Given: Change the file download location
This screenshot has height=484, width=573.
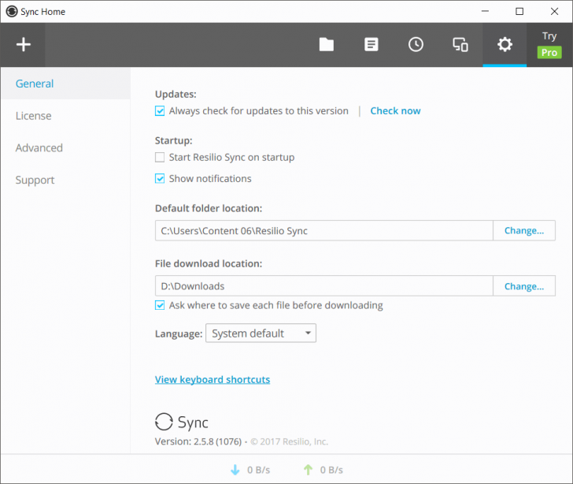Looking at the screenshot, I should [x=524, y=286].
